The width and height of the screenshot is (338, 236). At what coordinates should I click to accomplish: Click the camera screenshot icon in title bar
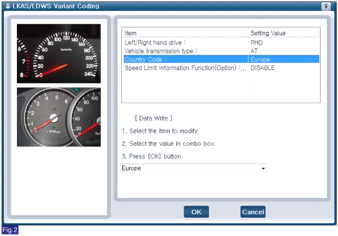click(326, 6)
